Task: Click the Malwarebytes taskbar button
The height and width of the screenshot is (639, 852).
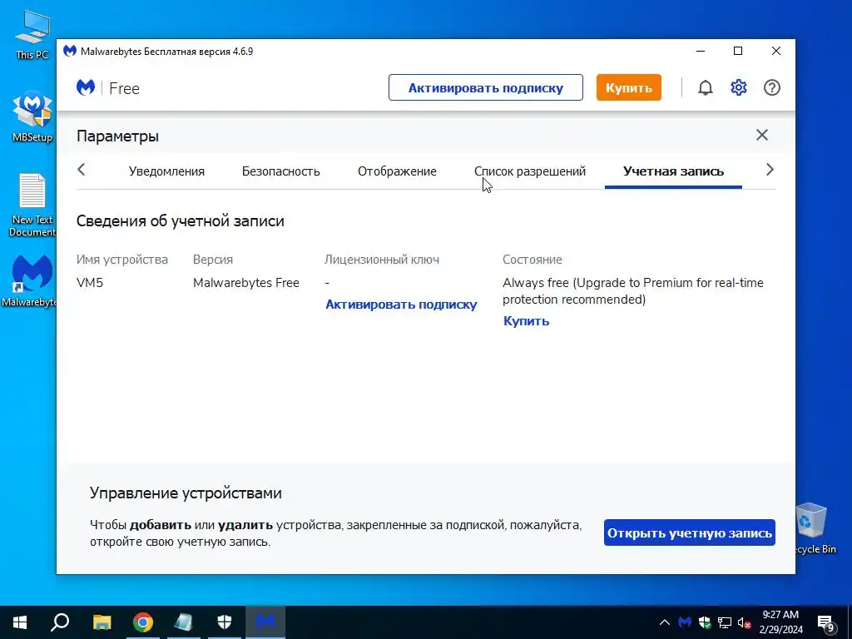Action: (265, 622)
